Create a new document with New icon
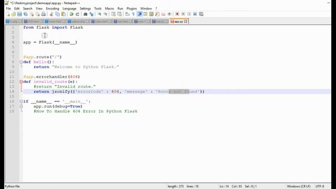The width and height of the screenshot is (336, 189). click(8, 14)
